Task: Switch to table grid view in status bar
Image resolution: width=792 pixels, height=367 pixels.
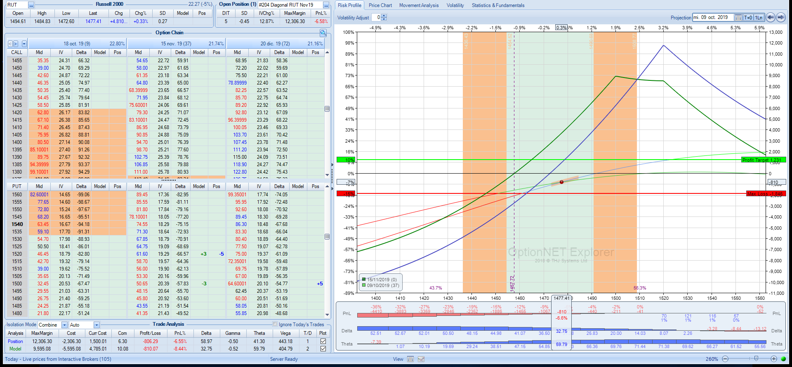Action: click(410, 359)
